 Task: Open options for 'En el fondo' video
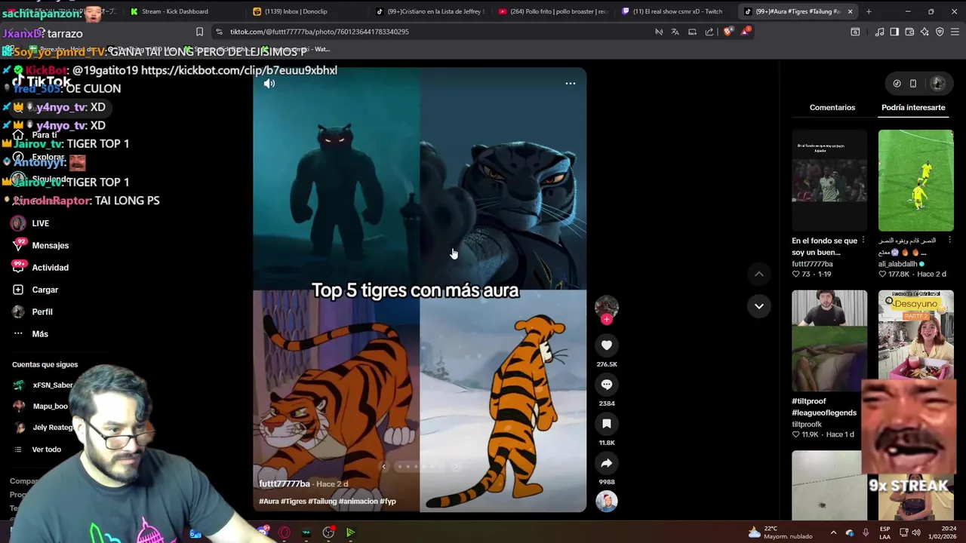[863, 241]
